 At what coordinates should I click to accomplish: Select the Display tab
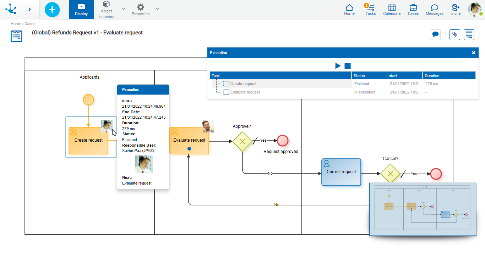tap(81, 10)
